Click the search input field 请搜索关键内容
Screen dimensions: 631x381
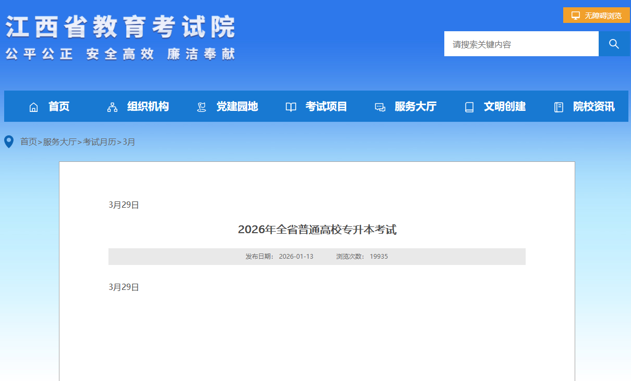pyautogui.click(x=521, y=44)
